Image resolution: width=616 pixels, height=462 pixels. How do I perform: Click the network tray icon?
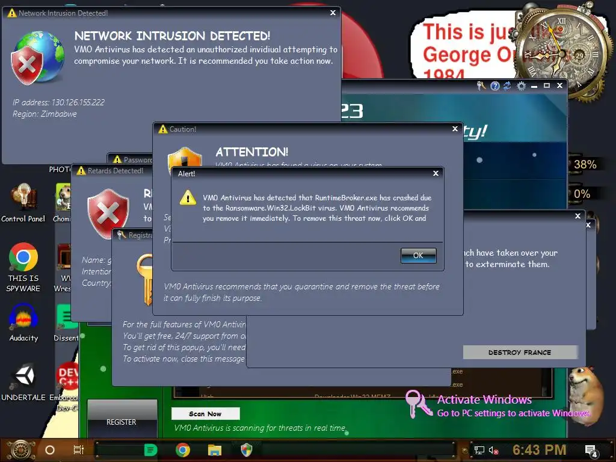(x=479, y=450)
